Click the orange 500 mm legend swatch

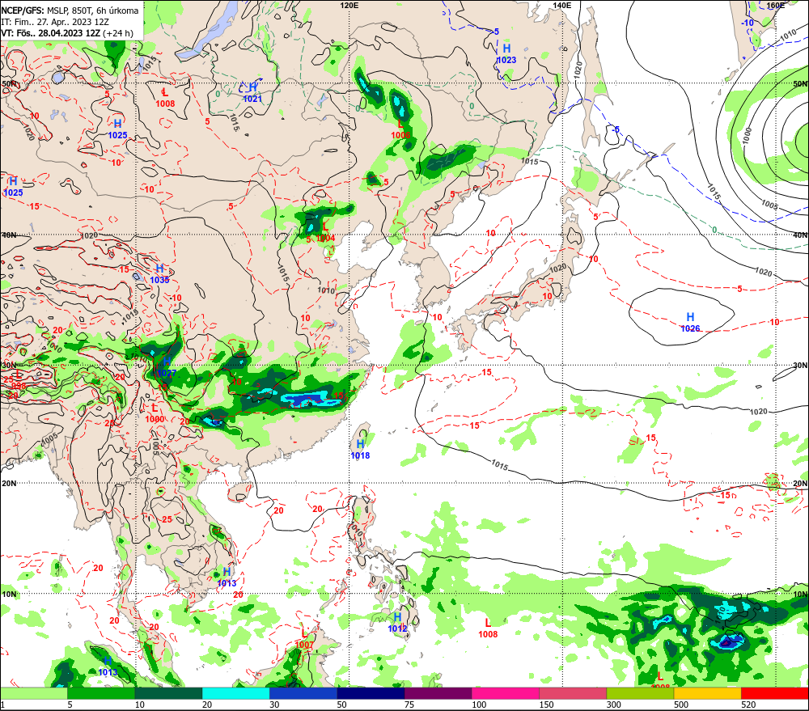click(x=708, y=693)
